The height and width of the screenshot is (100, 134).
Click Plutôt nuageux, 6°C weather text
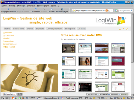click(x=74, y=98)
